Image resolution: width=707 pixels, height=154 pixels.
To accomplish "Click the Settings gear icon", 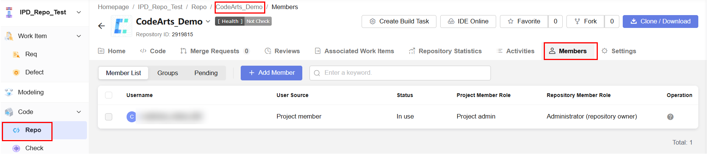I will pos(605,51).
